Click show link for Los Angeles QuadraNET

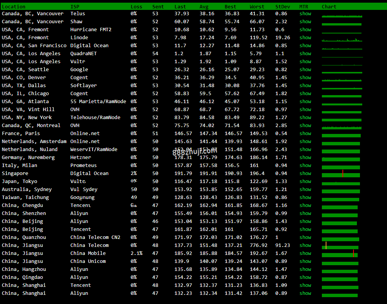click(x=305, y=54)
